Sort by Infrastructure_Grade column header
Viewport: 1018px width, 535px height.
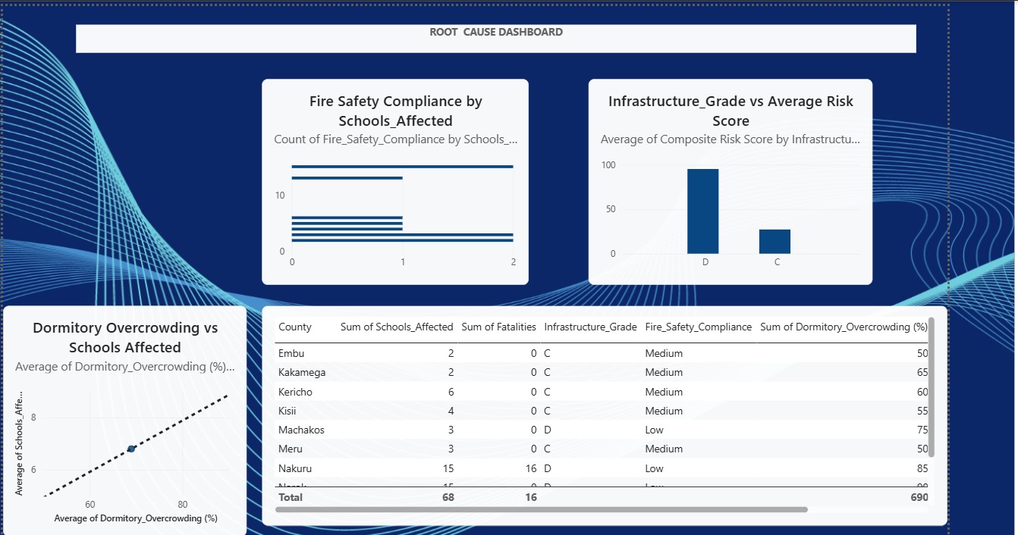tap(590, 327)
